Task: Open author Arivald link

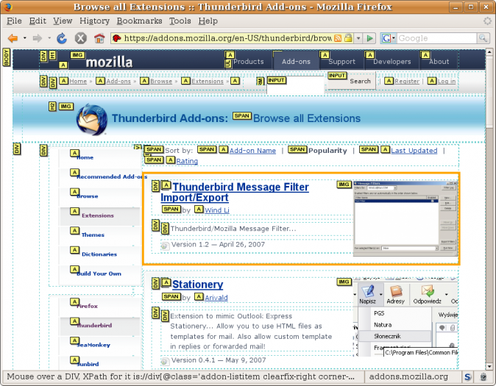Action: 216,298
